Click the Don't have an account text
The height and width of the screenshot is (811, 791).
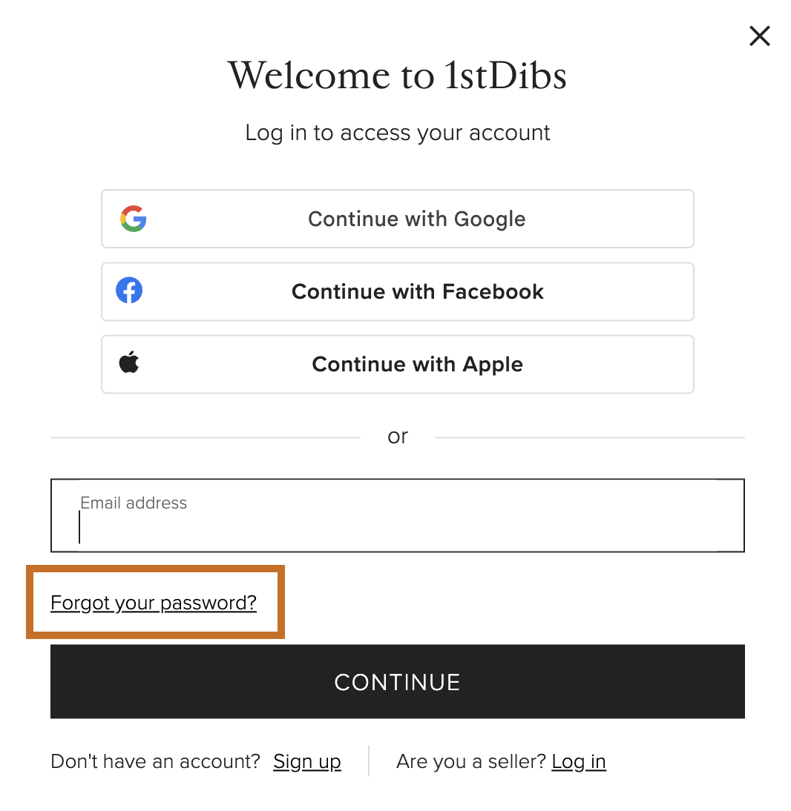(x=155, y=762)
